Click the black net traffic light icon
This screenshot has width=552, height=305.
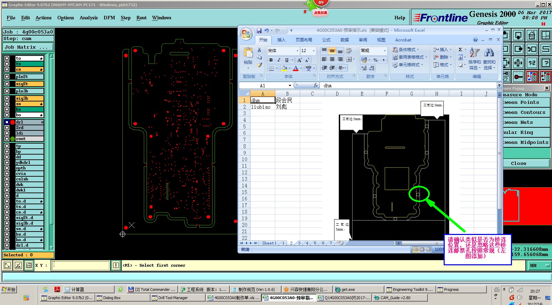[545, 77]
